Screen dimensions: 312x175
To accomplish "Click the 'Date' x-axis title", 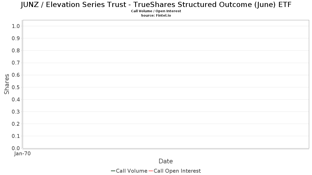I will pyautogui.click(x=166, y=161).
